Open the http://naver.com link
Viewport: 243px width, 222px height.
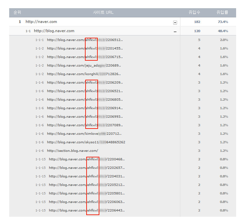[x=41, y=22]
